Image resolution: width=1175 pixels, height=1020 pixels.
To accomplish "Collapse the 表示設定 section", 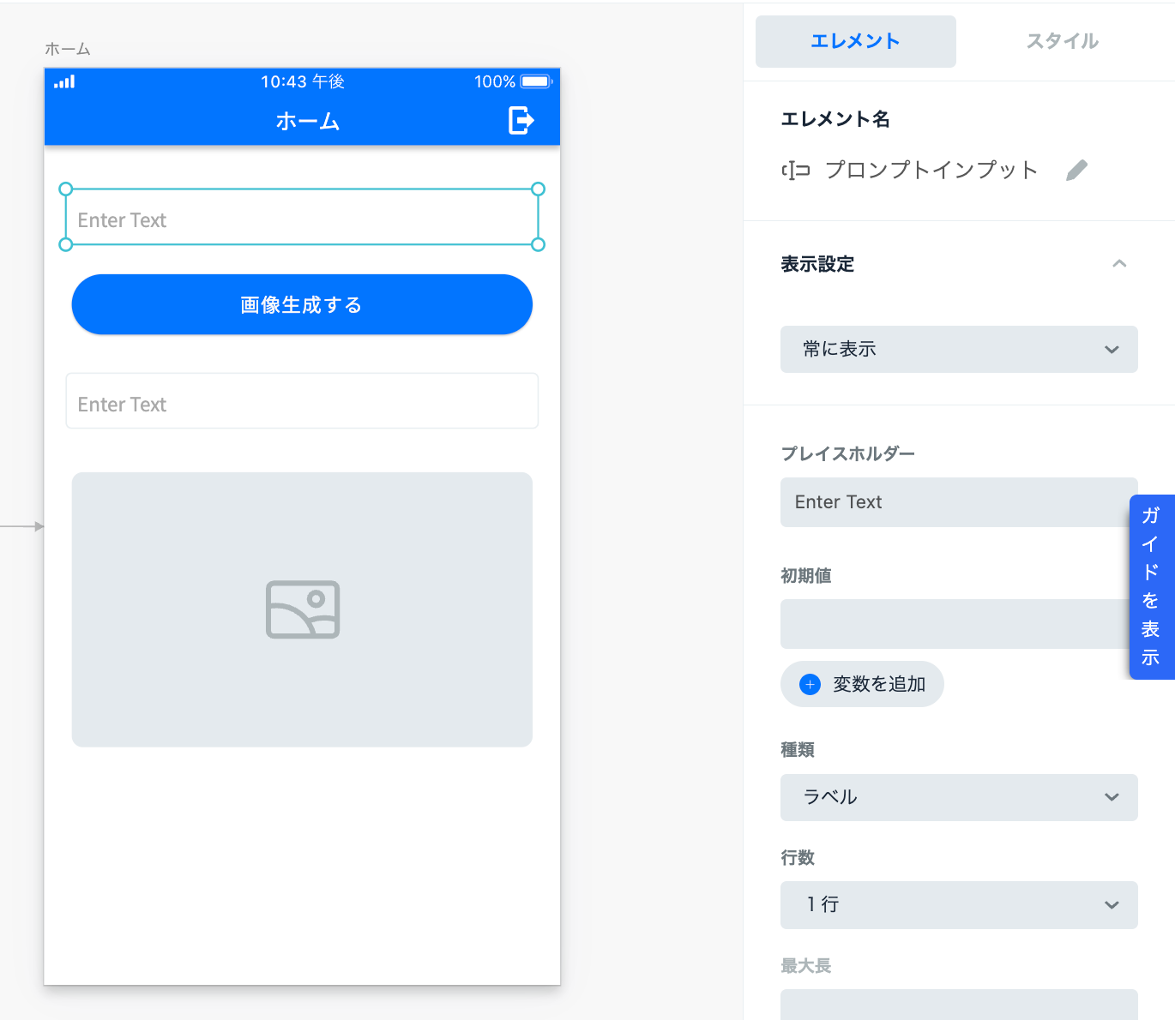I will coord(1118,264).
